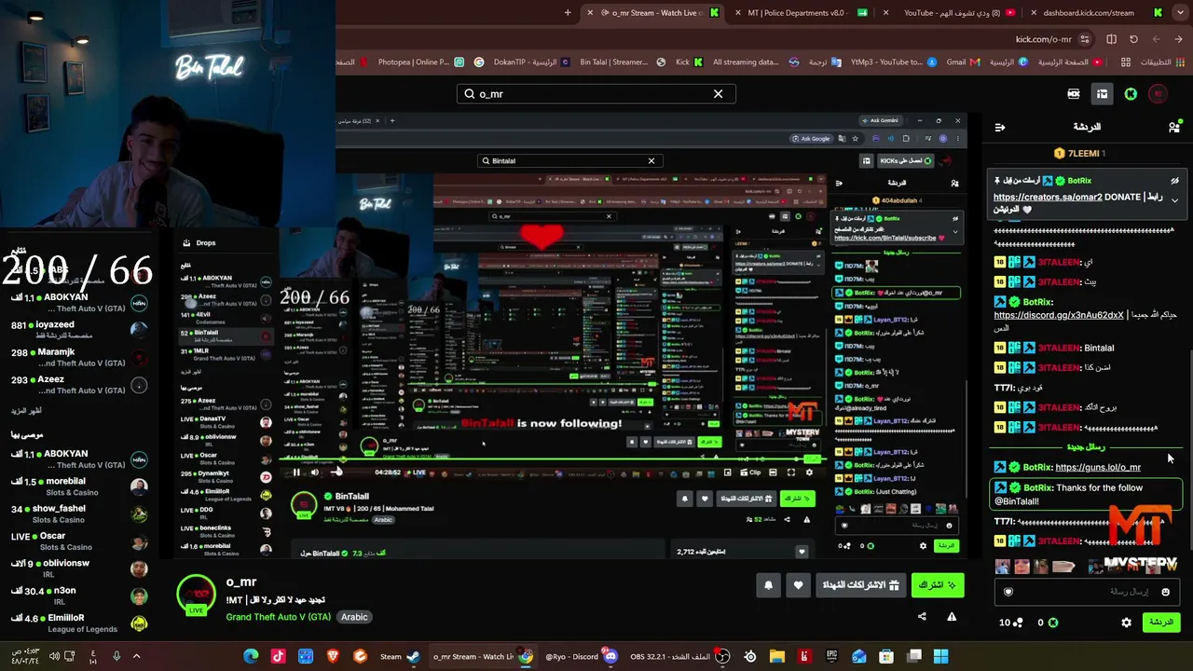Toggle notifications with the bell button
This screenshot has height=671, width=1193.
(x=768, y=585)
